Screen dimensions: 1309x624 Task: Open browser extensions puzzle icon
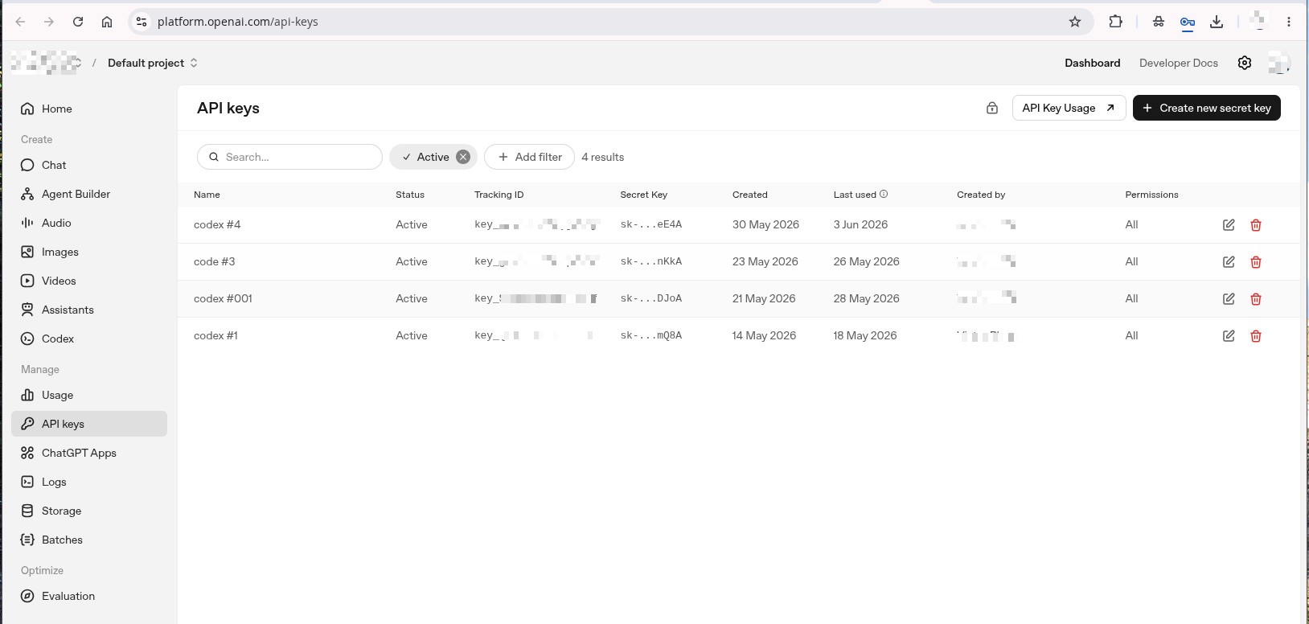tap(1115, 22)
